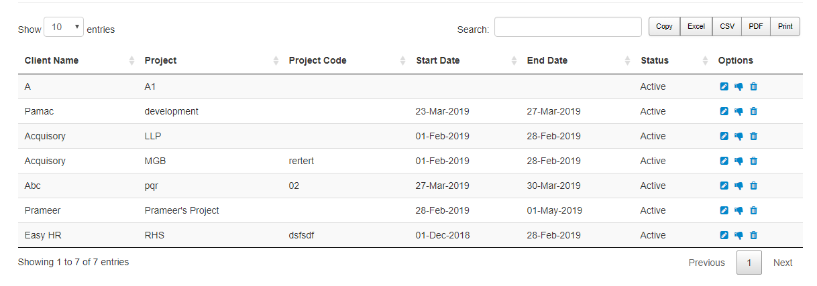Screen dimensions: 817x286
Task: Delete the Easy HR RHS project
Action: point(753,235)
